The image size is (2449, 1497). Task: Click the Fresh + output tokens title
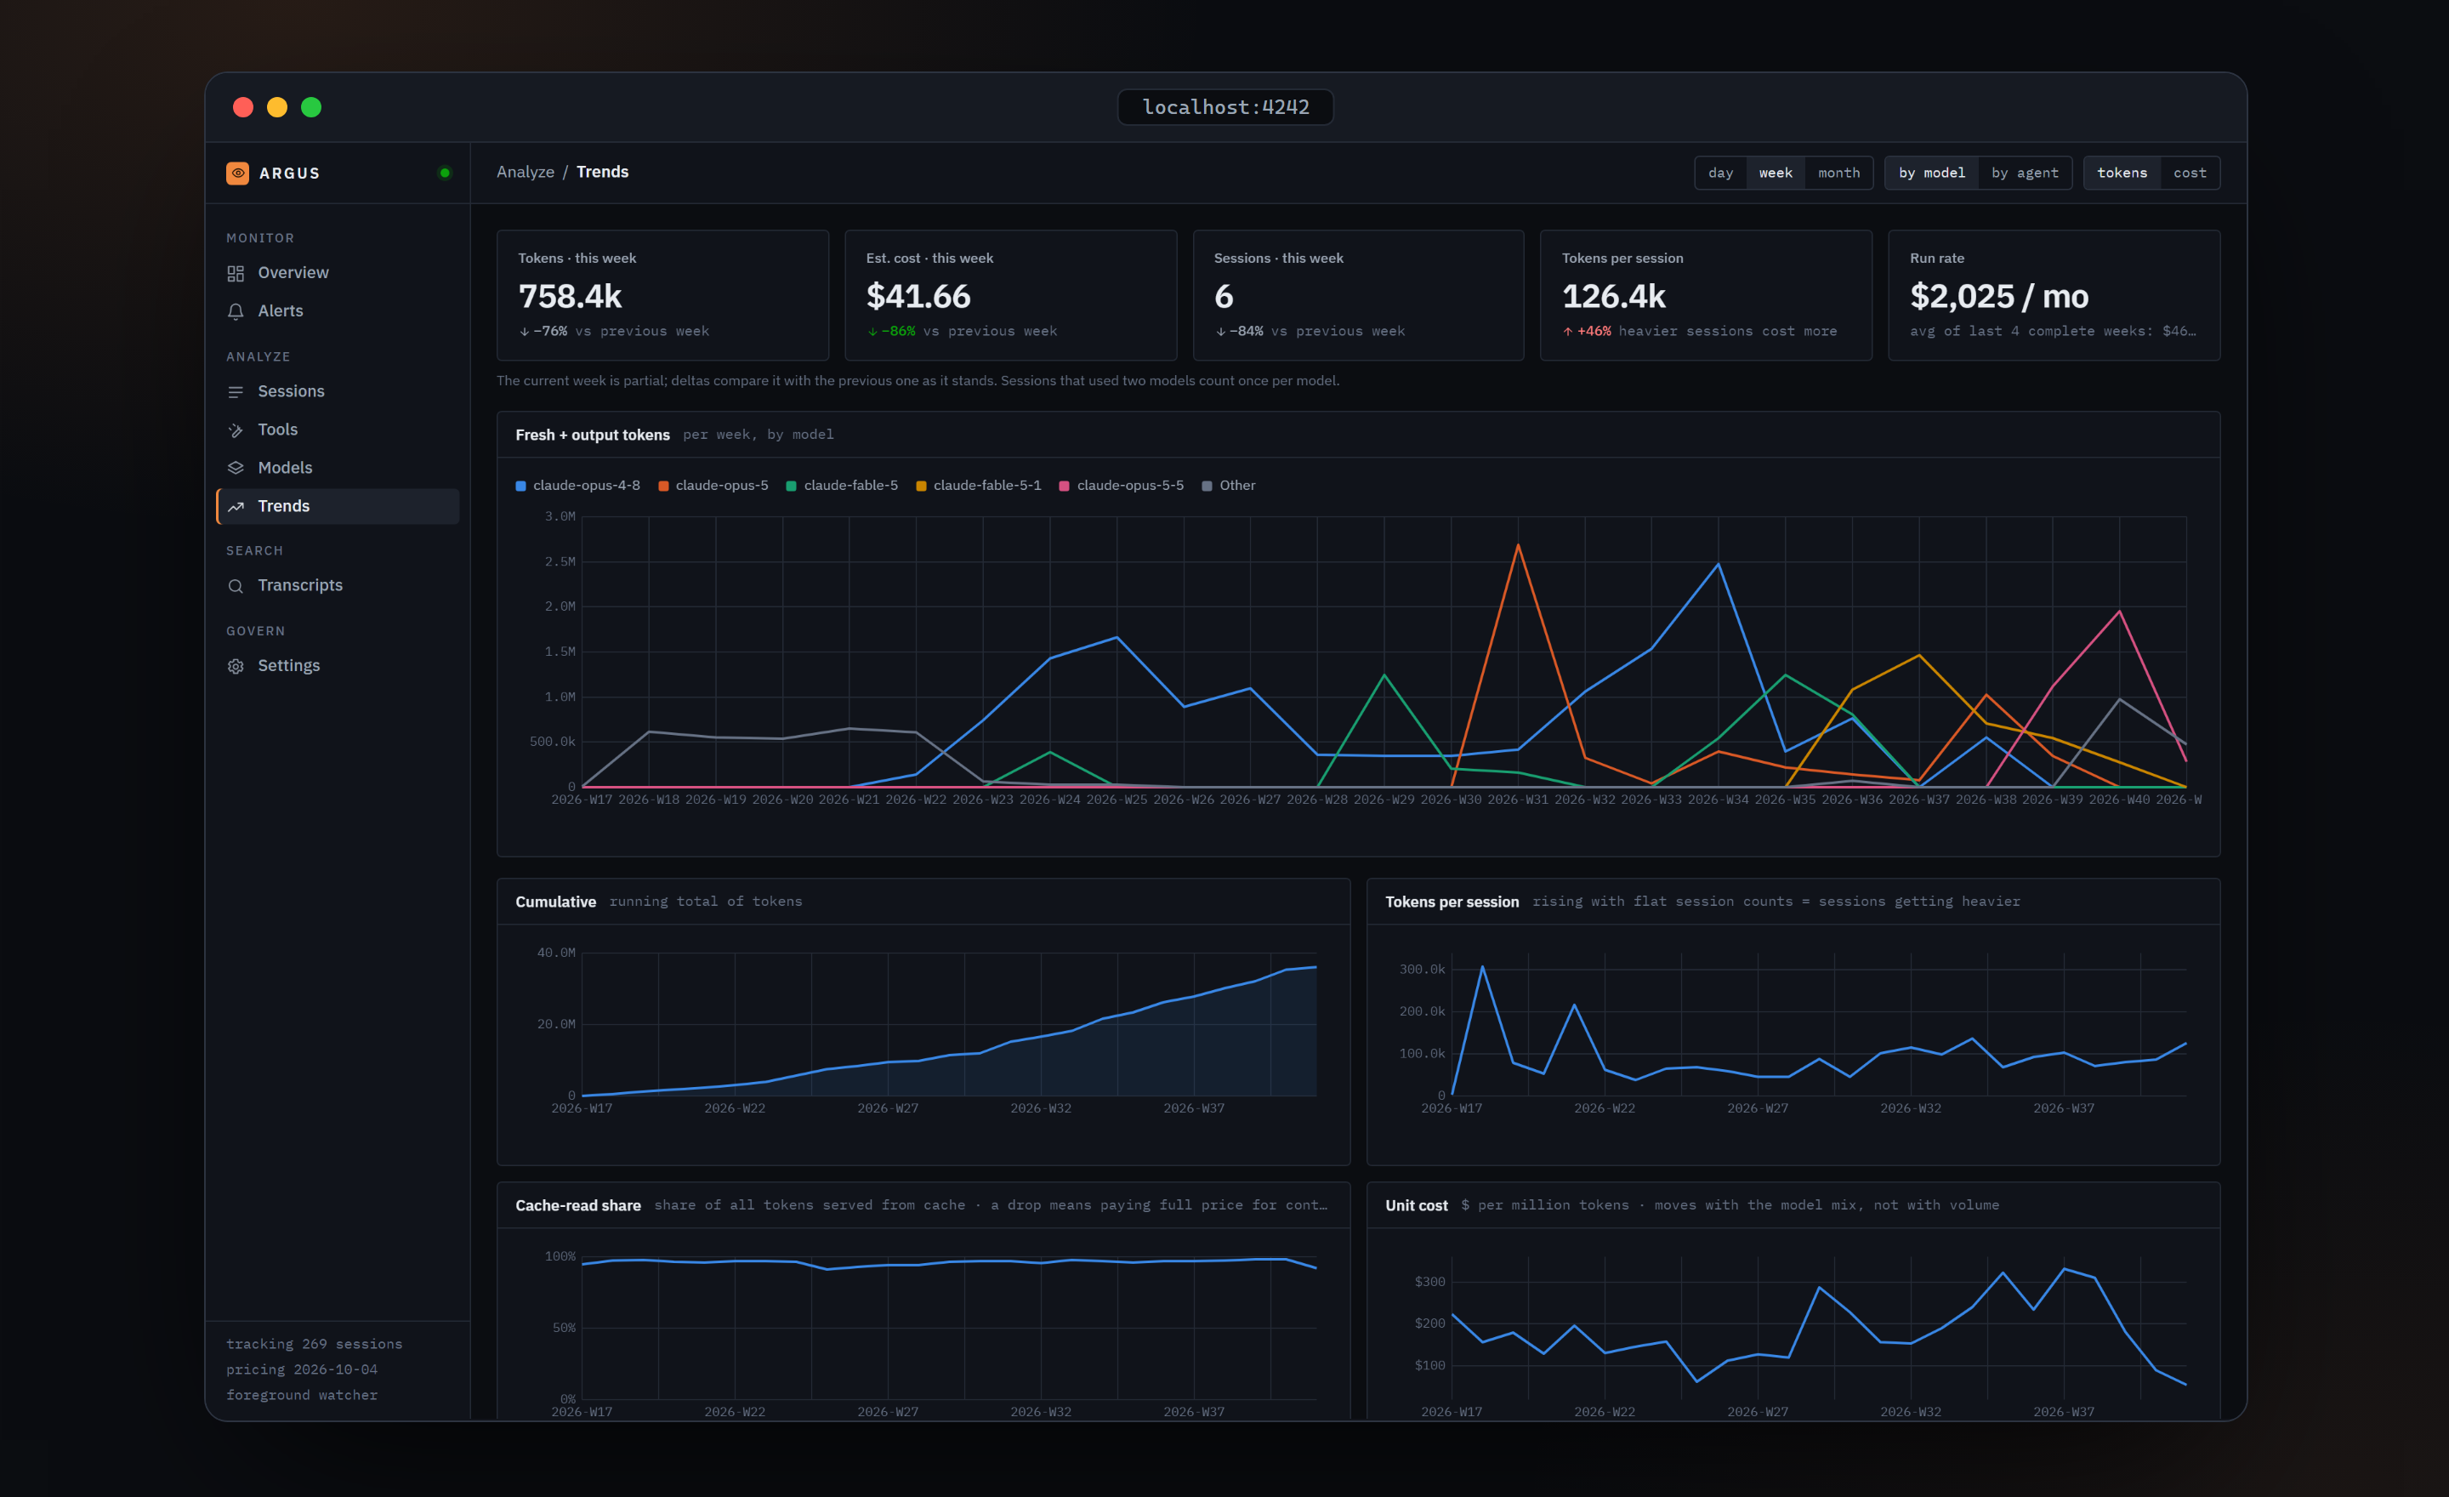click(x=593, y=435)
